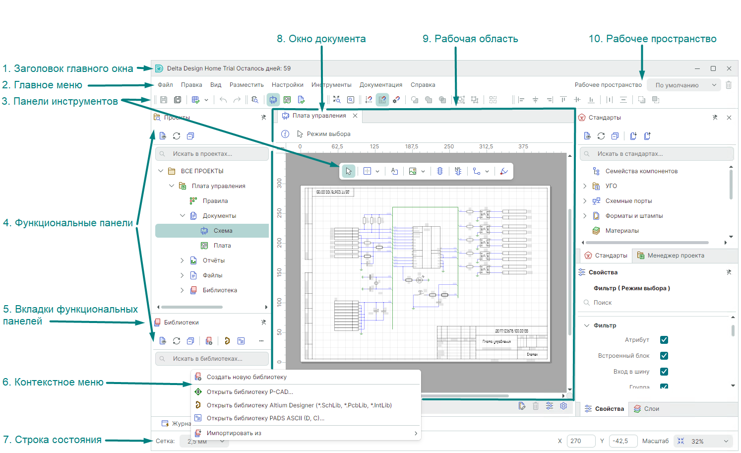This screenshot has height=453, width=741.
Task: Save the document with the single floppy icon
Action: (x=164, y=100)
